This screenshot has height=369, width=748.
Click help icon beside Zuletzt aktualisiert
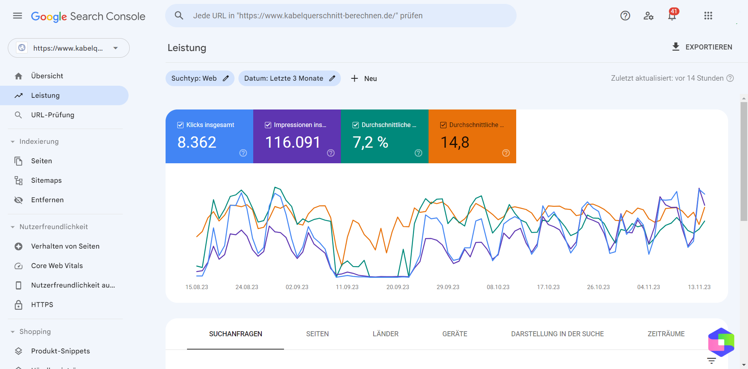[x=730, y=78]
